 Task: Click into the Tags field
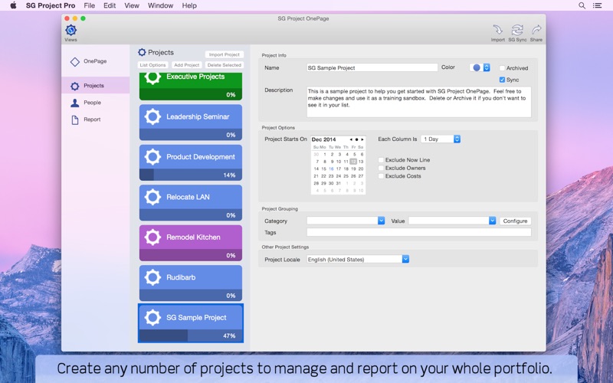tap(419, 233)
